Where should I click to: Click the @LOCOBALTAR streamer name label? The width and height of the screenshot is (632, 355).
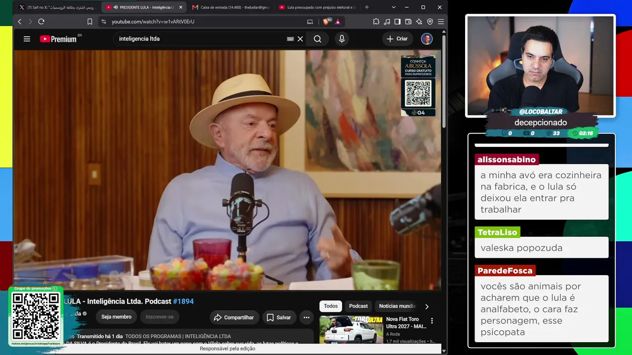pos(541,112)
